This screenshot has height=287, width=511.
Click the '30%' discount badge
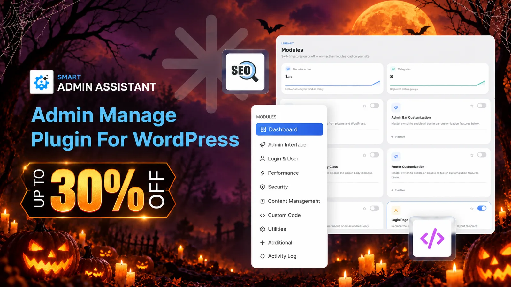click(98, 190)
